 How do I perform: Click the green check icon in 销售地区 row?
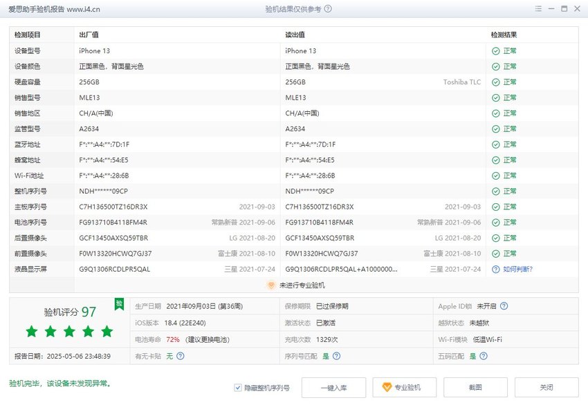[496, 113]
